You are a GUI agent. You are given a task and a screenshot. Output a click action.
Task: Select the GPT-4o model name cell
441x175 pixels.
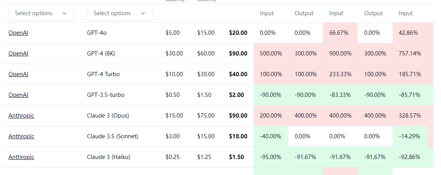coord(97,33)
